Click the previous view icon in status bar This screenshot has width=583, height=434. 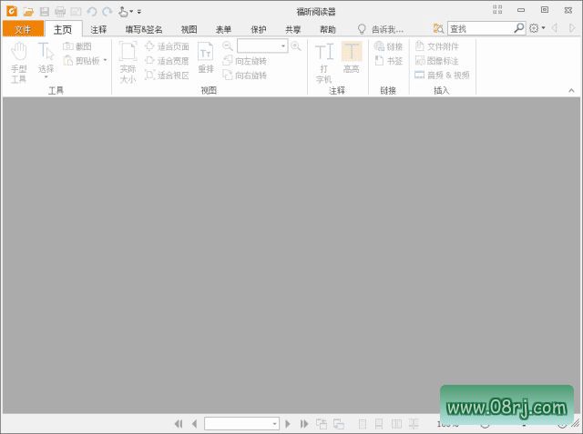click(x=322, y=424)
